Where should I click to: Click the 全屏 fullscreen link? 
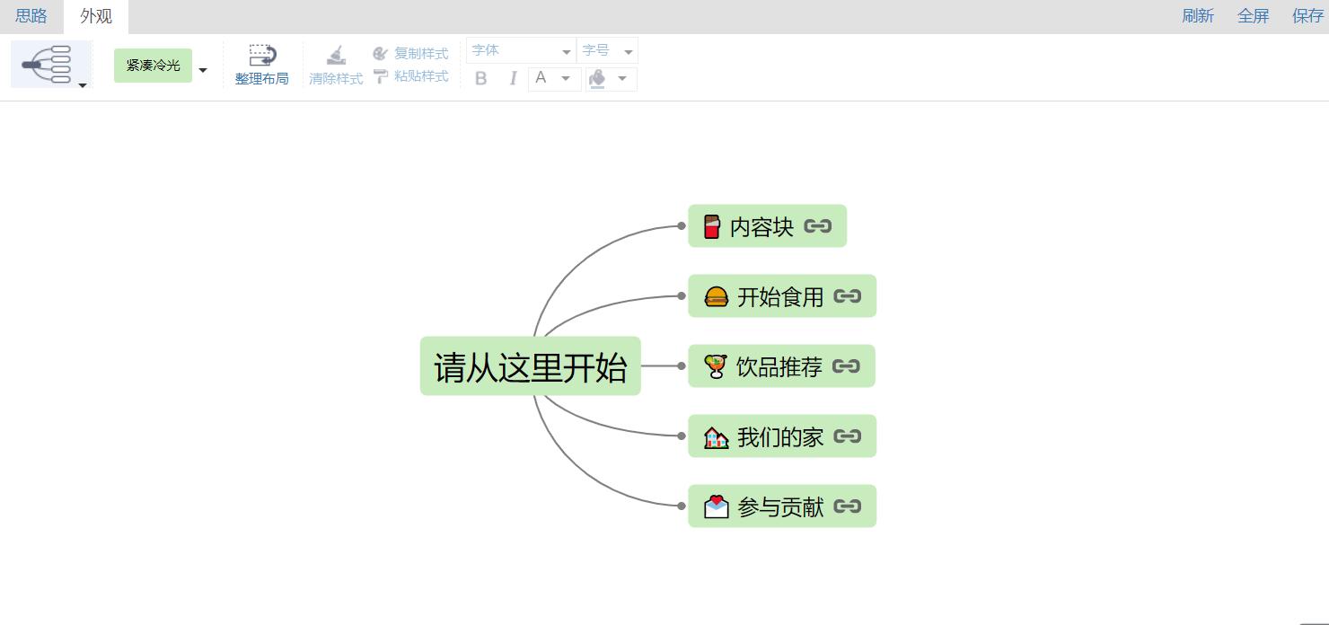click(1253, 16)
